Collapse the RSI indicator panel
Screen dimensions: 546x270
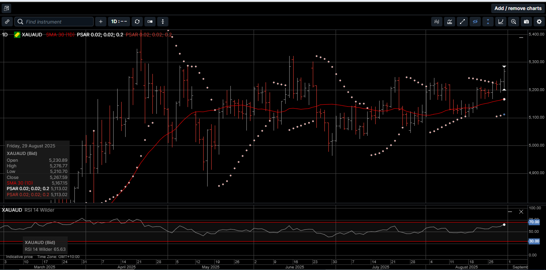point(510,211)
